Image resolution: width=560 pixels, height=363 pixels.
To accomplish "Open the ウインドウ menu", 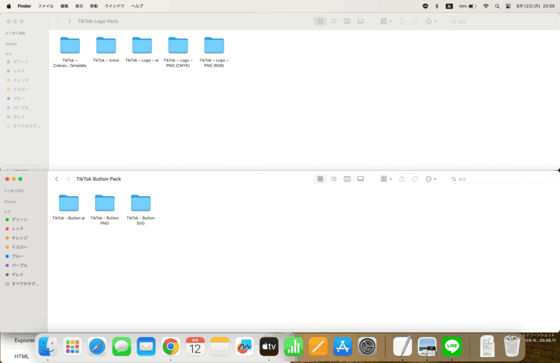I will point(114,6).
